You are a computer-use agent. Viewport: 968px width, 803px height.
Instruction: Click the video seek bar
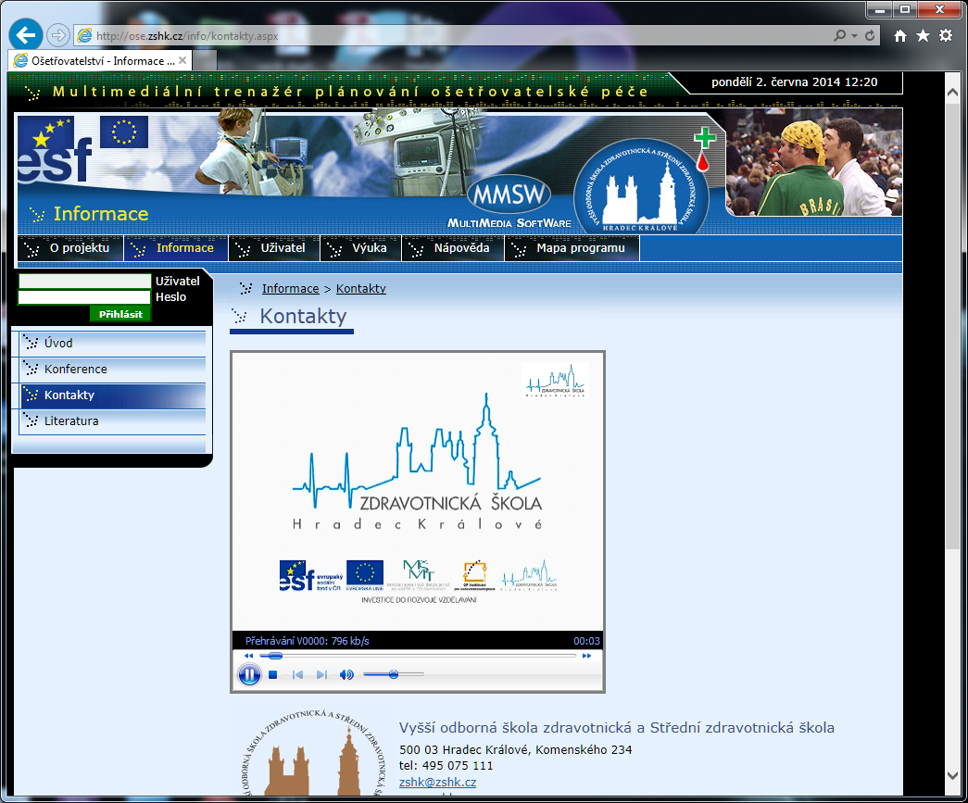(x=418, y=656)
